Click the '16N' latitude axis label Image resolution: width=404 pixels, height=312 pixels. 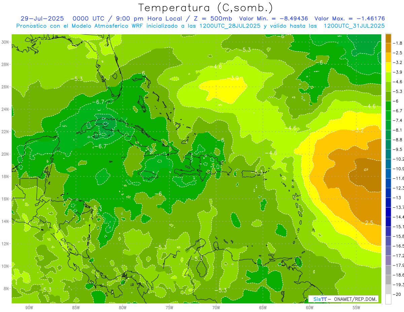coord(6,199)
